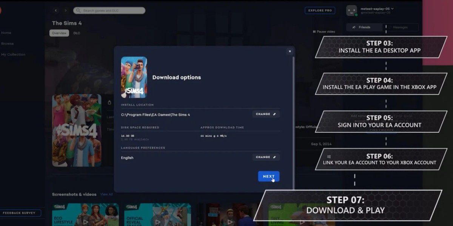Open Home in the sidebar
453x226 pixels.
click(6, 33)
